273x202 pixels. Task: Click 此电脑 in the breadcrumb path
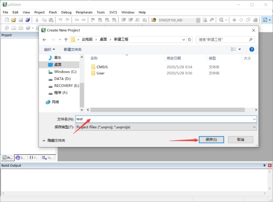click(x=87, y=39)
